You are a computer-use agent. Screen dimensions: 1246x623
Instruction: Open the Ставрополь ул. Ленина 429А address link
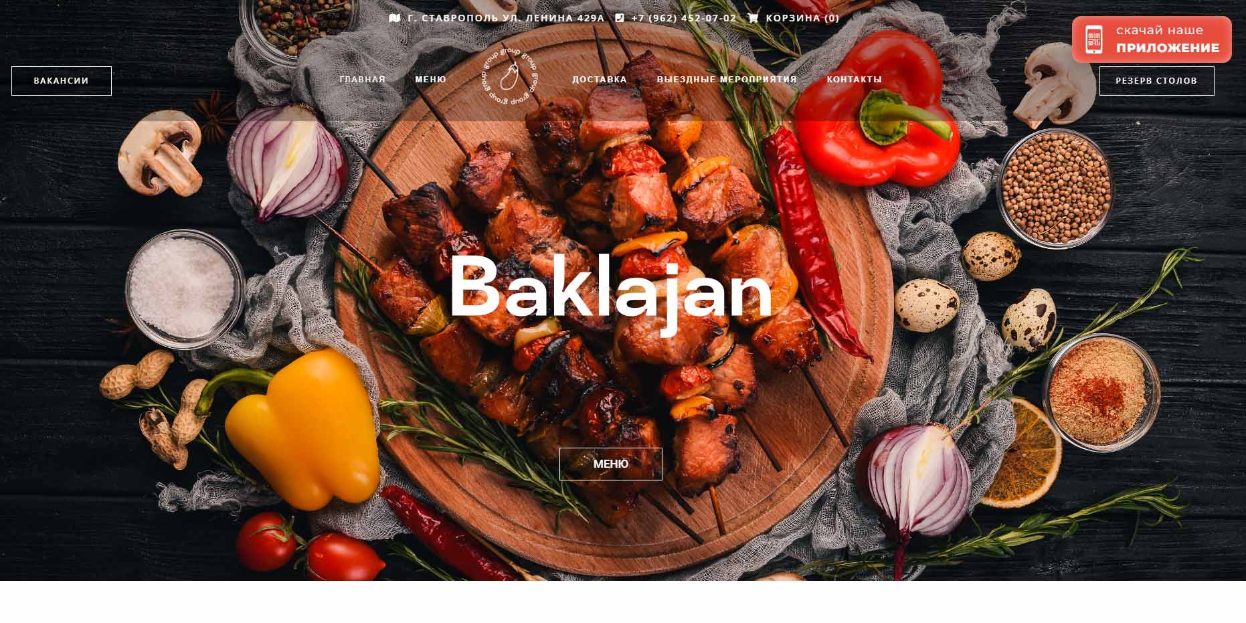(505, 18)
